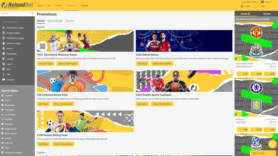Viewport: 278px width, 156px height.
Task: Open the My bets tab
Action: pos(267,14)
